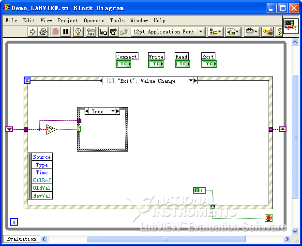Image resolution: width=302 pixels, height=246 pixels.
Task: Click the Context Help question mark
Action: pos(279,32)
